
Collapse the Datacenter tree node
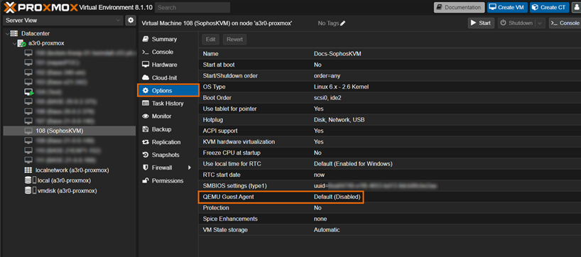point(7,33)
